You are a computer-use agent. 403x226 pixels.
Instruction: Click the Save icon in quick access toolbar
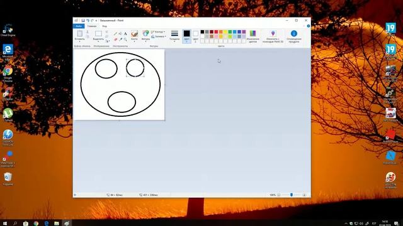coord(83,21)
